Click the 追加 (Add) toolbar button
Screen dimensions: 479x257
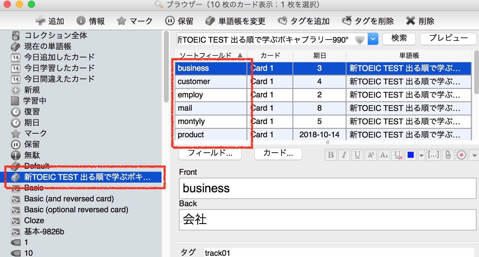[x=50, y=21]
